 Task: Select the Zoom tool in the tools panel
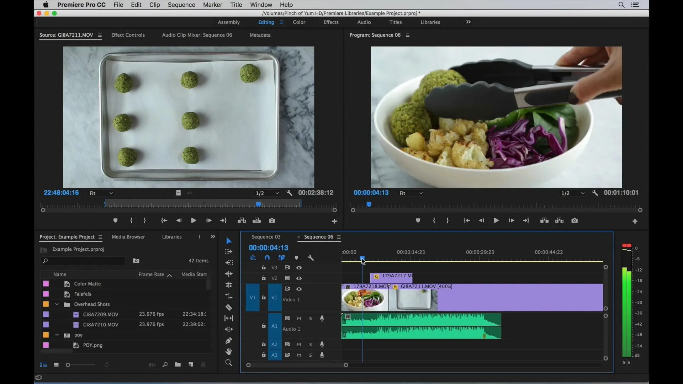pos(229,363)
